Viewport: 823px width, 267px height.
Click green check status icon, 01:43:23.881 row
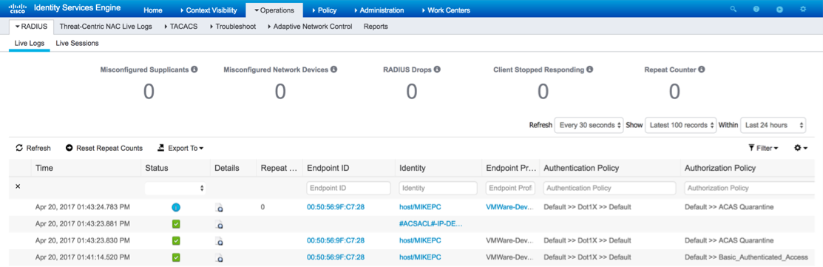point(176,224)
